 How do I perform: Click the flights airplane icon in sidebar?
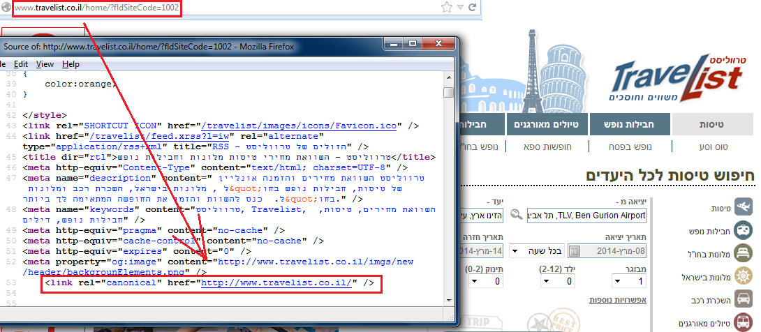pyautogui.click(x=743, y=207)
